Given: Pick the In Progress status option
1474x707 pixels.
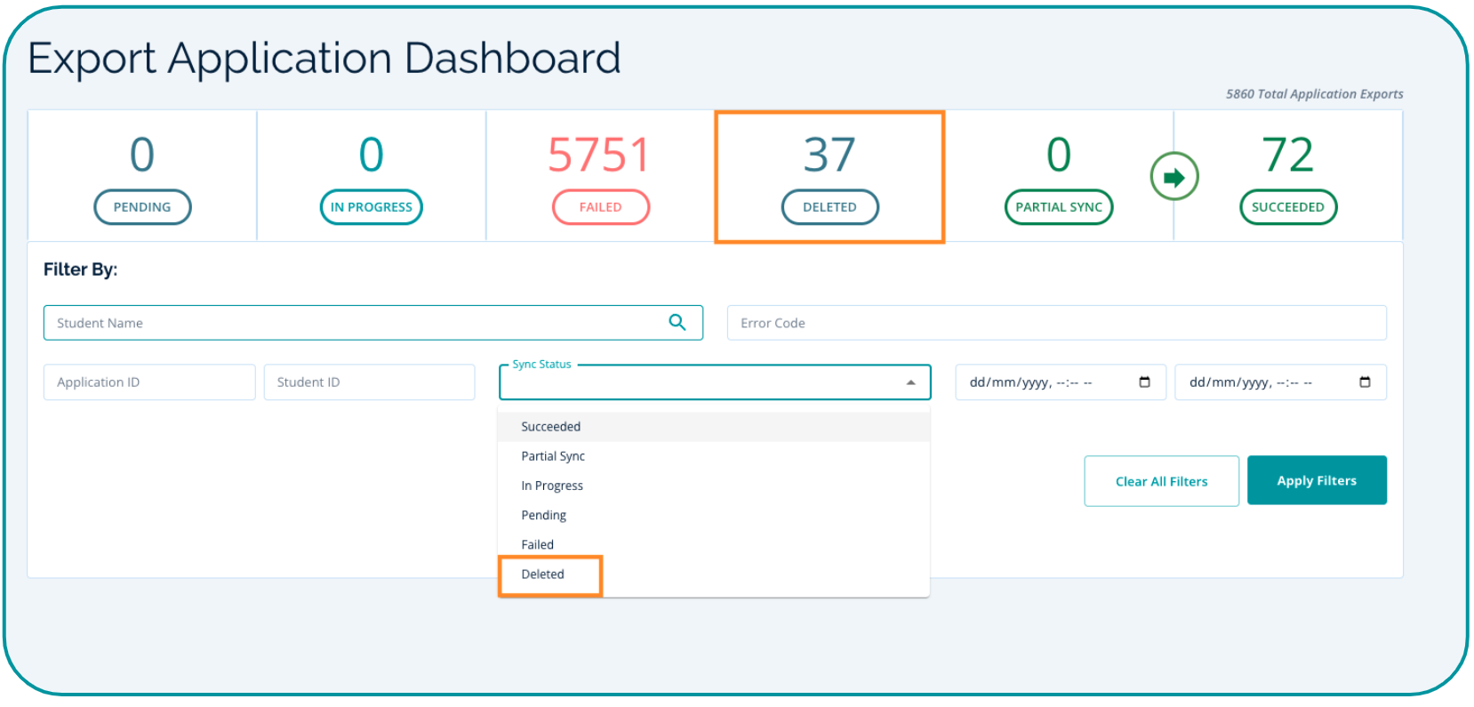Looking at the screenshot, I should click(x=552, y=486).
